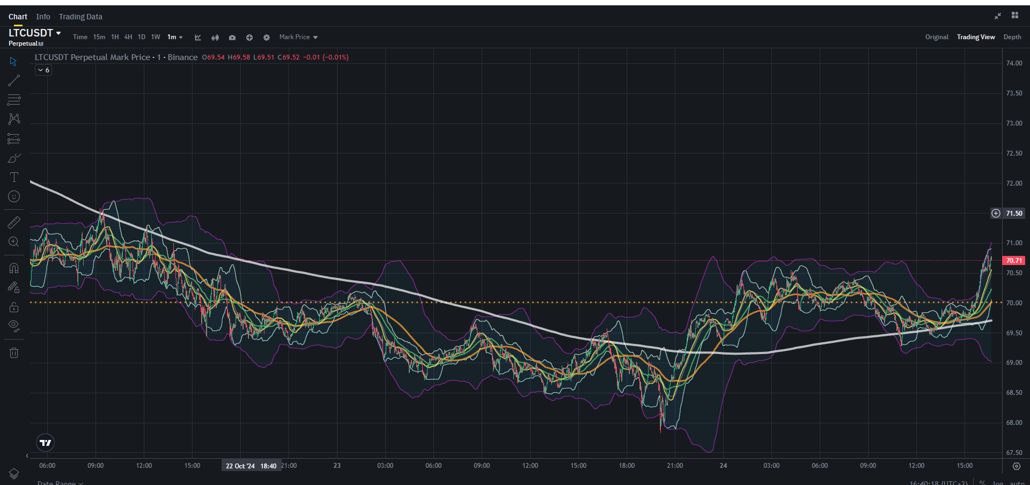This screenshot has width=1030, height=485.
Task: Switch to Original chart view
Action: click(x=937, y=37)
